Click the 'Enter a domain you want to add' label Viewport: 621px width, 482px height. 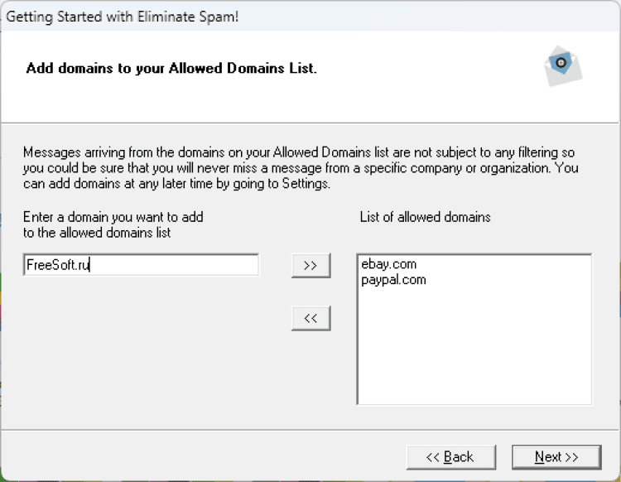coord(113,217)
